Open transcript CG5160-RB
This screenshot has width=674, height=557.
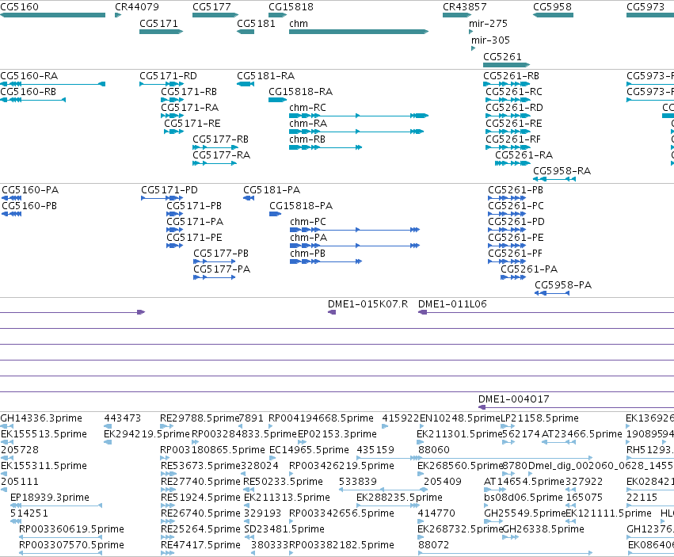point(28,92)
